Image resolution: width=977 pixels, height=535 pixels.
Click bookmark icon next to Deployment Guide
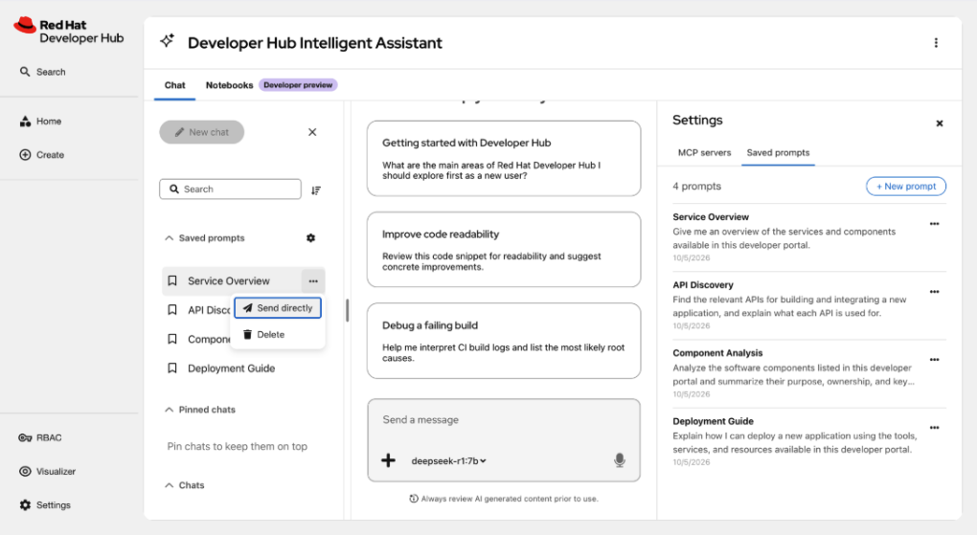[x=172, y=368]
